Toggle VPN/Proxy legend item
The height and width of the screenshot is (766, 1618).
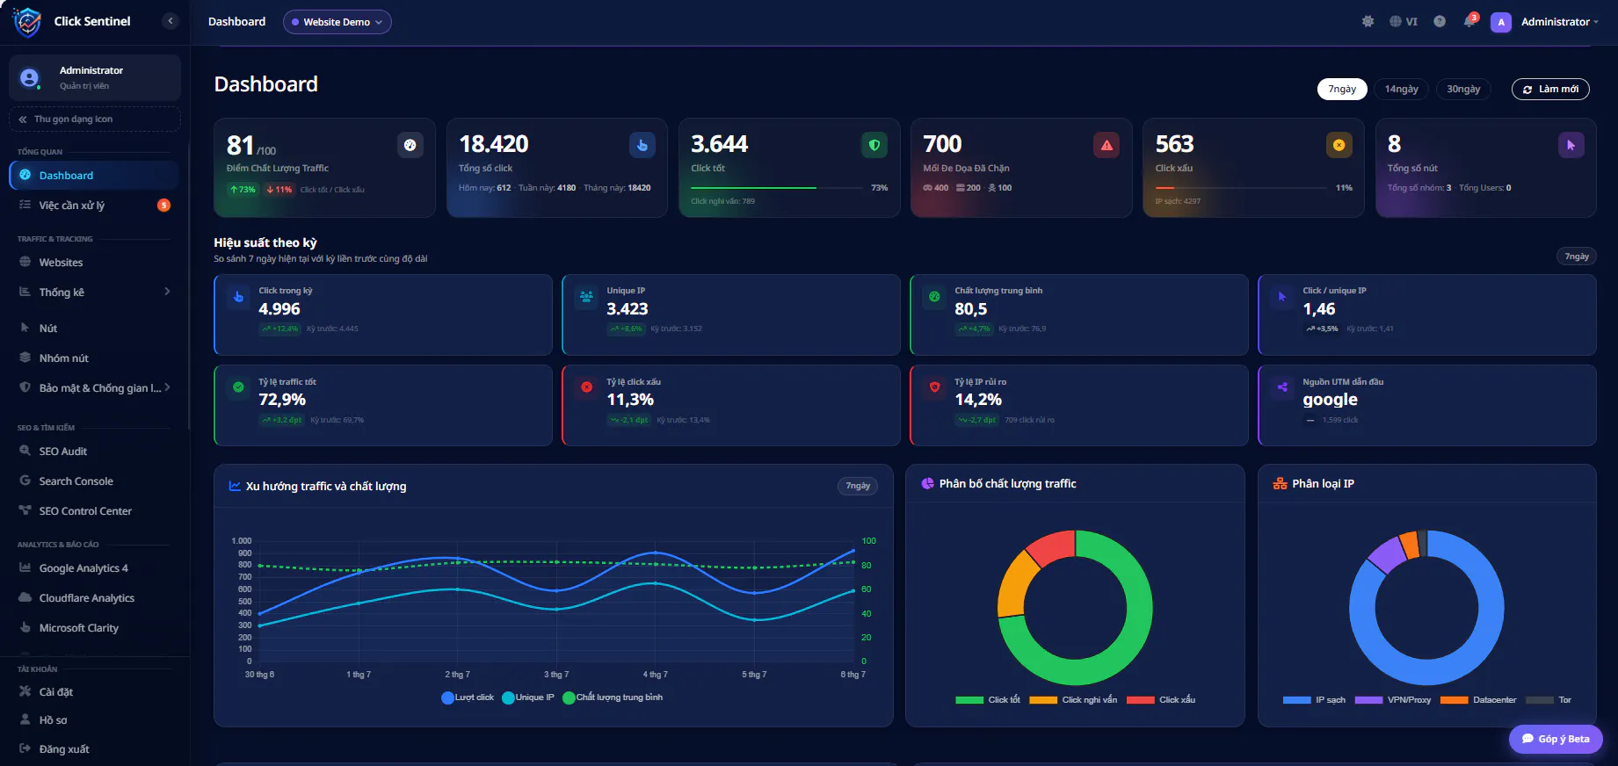[x=1393, y=700]
